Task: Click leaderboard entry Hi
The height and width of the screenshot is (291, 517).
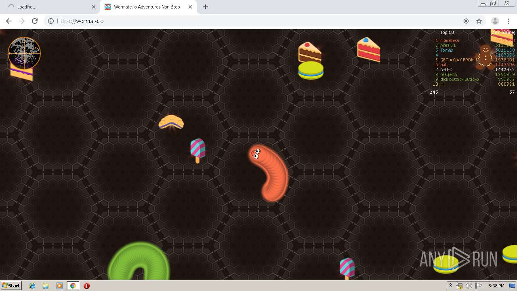Action: pyautogui.click(x=442, y=84)
